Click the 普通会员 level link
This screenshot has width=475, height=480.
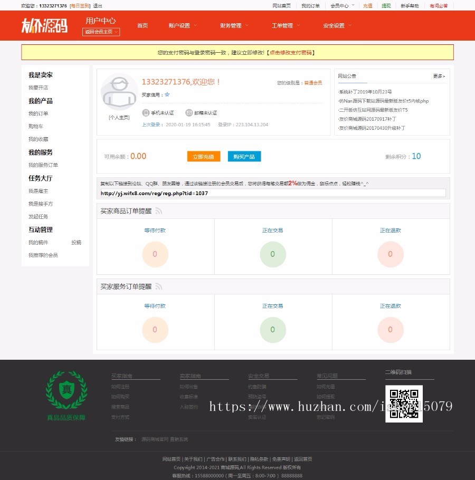click(313, 83)
